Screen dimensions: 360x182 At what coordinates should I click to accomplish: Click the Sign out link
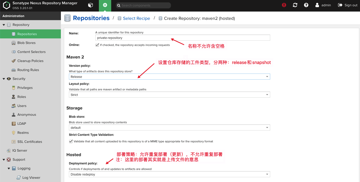click(x=351, y=5)
